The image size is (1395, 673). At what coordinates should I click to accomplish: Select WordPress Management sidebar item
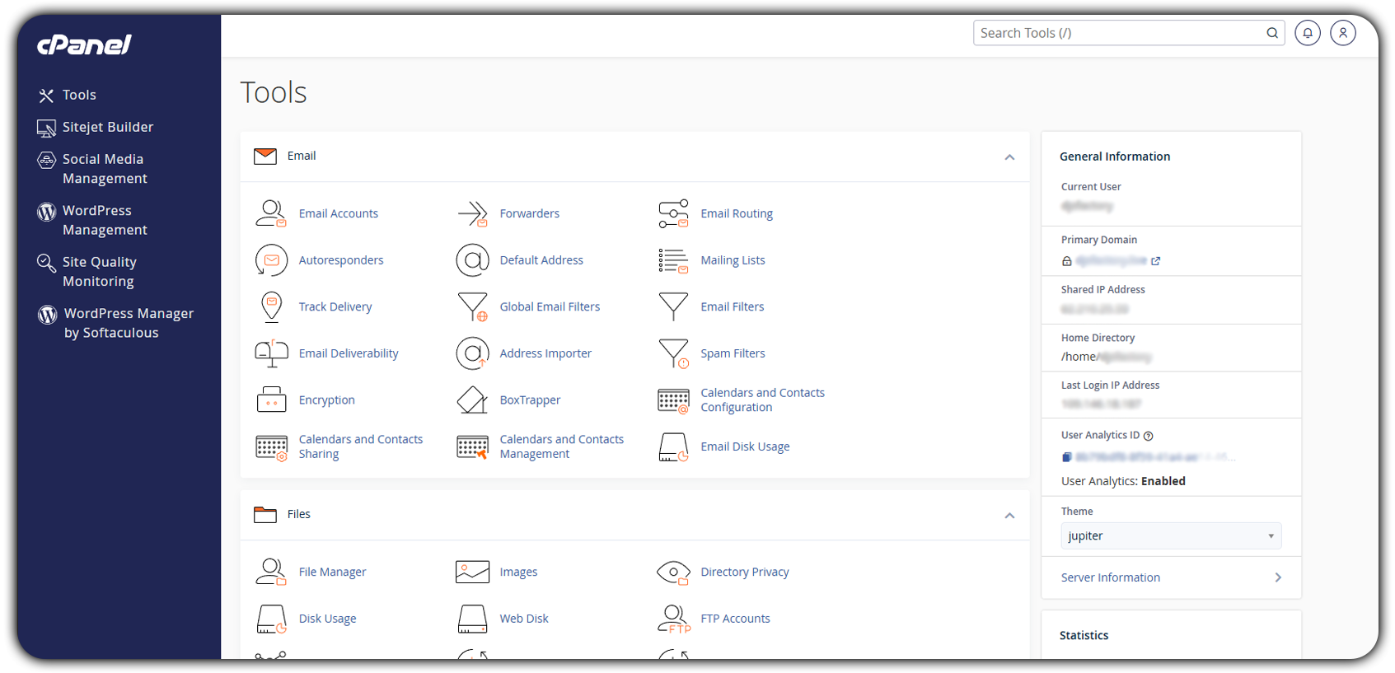click(x=104, y=220)
